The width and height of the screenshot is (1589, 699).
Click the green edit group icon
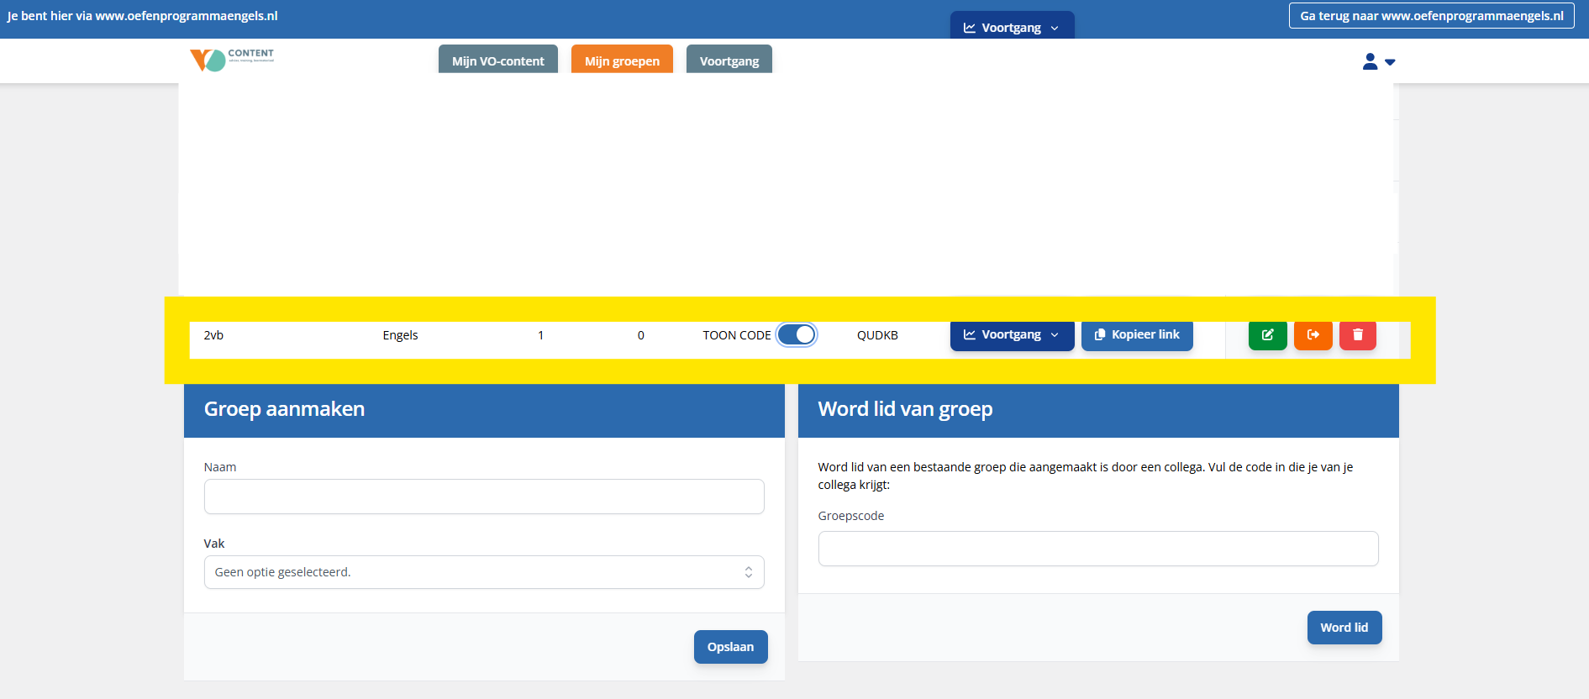(1267, 335)
